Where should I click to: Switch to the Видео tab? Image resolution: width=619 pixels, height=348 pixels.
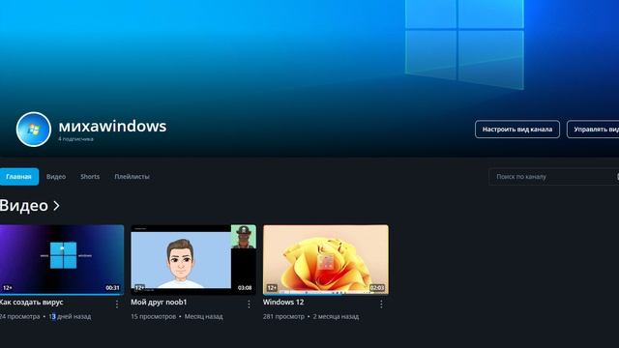[x=56, y=177]
